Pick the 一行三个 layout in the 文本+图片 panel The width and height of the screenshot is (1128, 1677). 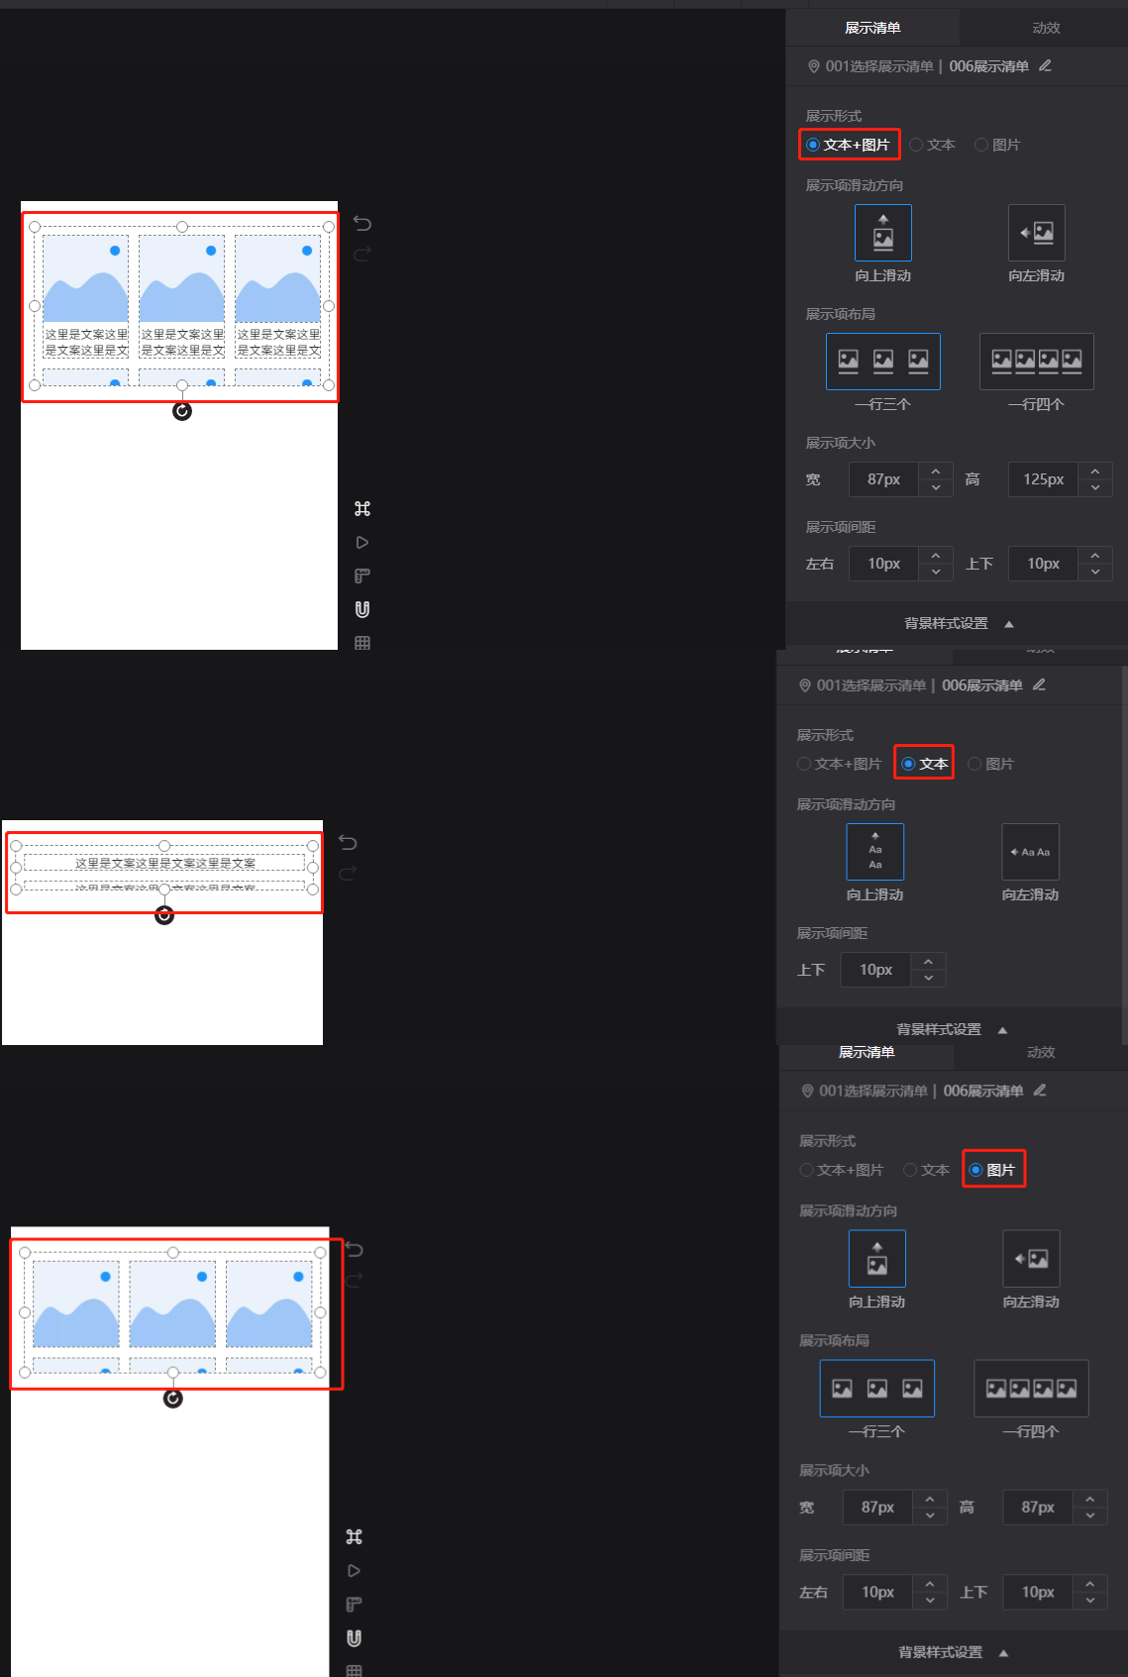tap(883, 362)
